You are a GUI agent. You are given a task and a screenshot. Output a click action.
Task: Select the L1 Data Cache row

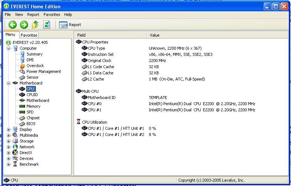(x=120, y=73)
